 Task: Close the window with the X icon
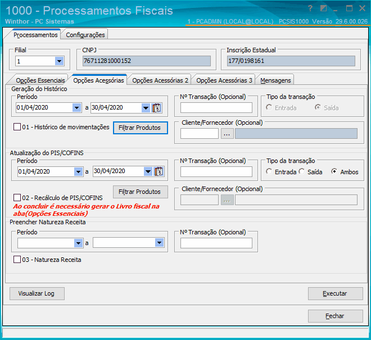tap(362, 8)
